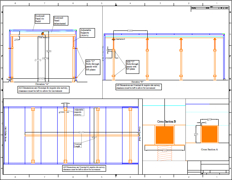Select the 2773 height dimension value
This screenshot has width=232, height=180.
(x=38, y=60)
